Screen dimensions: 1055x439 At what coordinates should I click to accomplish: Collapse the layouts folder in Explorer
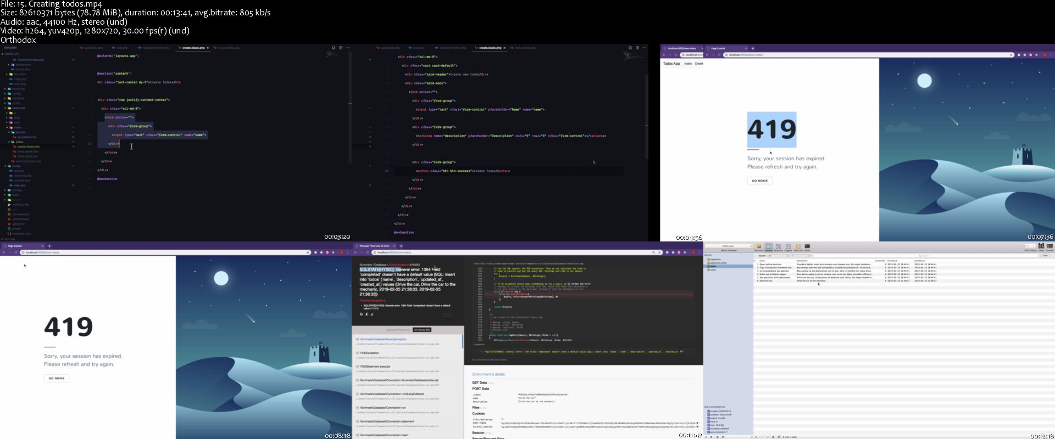(18, 132)
